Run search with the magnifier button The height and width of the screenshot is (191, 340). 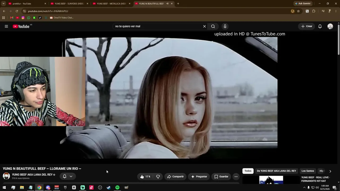pos(213,26)
